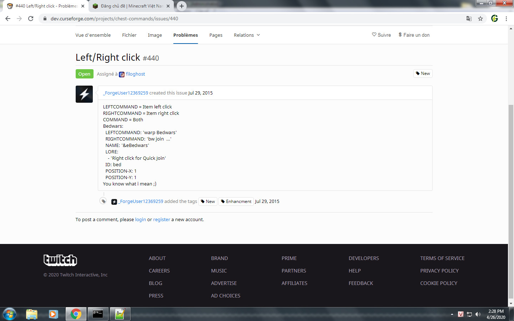Click the Suivre heart button
This screenshot has height=321, width=514.
(x=381, y=35)
